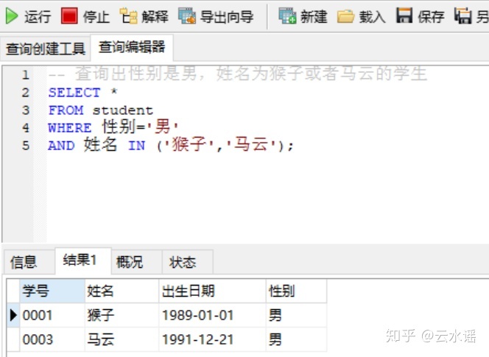Select the cell 1991-12-21

(212, 339)
